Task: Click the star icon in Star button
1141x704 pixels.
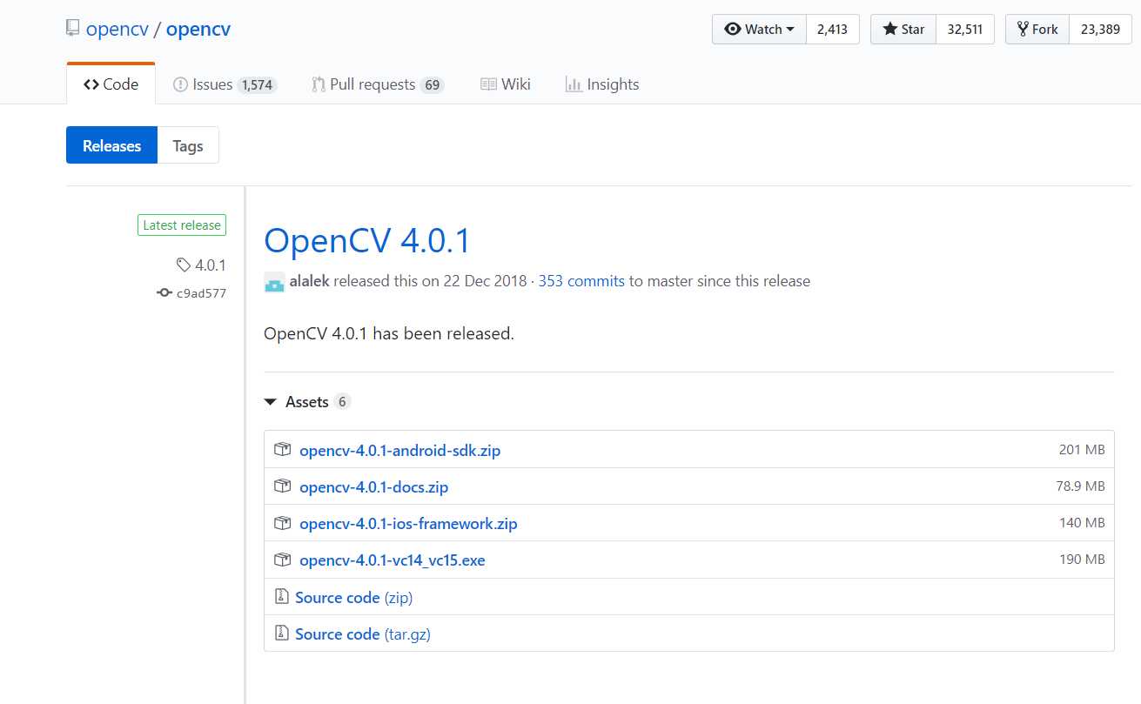Action: coord(889,29)
